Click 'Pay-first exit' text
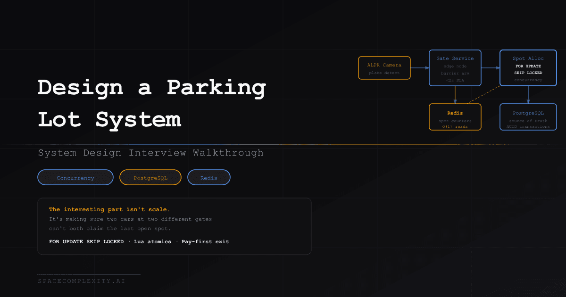This screenshot has height=297, width=566. click(x=205, y=241)
